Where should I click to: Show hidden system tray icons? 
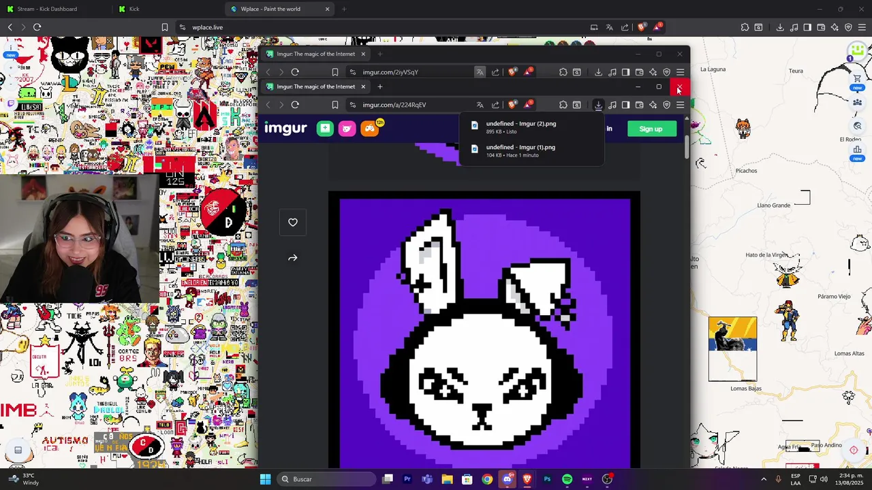pyautogui.click(x=763, y=479)
